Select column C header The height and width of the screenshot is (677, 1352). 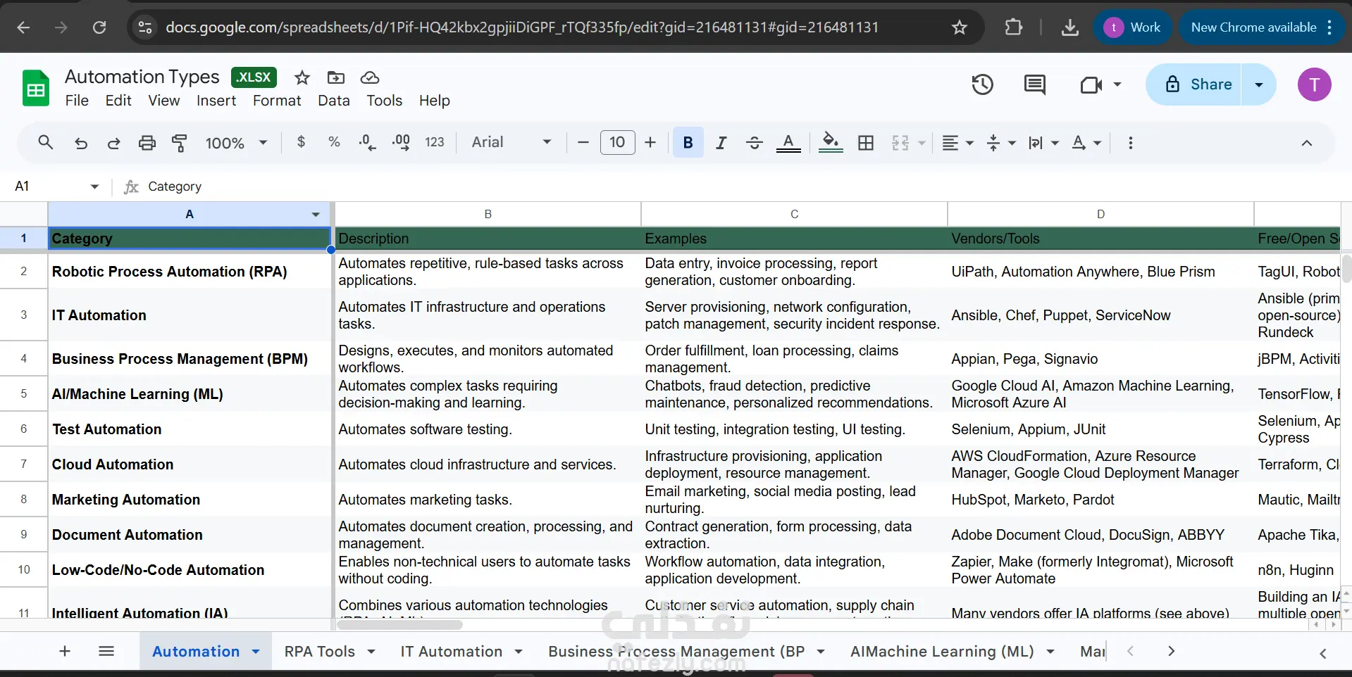794,214
